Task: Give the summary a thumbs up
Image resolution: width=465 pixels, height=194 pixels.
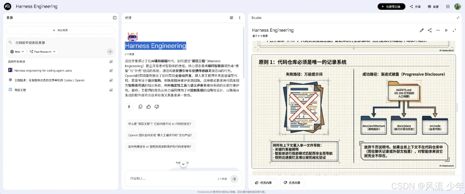Action: point(149,107)
